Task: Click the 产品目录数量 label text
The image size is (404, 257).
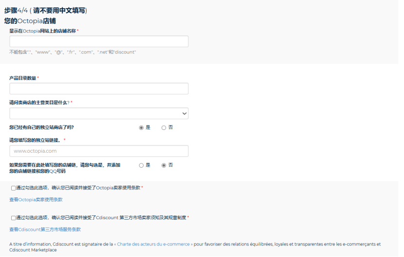Action: [23, 78]
